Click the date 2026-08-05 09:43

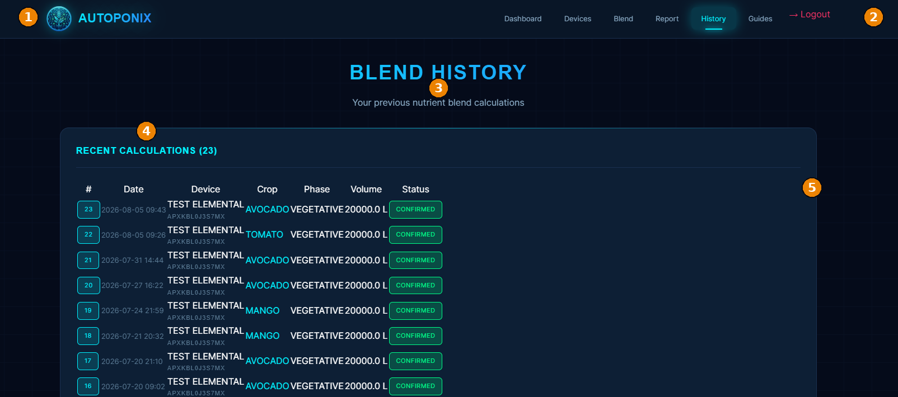click(134, 210)
